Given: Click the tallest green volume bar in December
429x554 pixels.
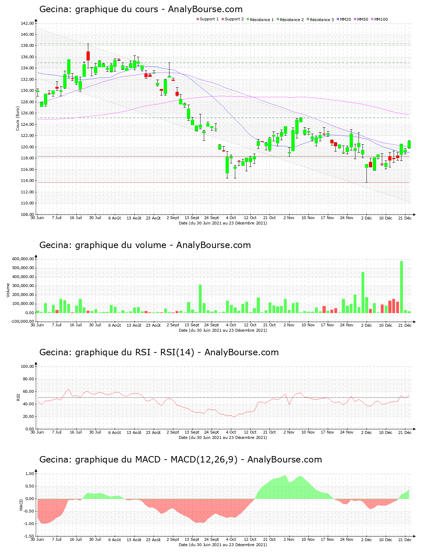Looking at the screenshot, I should [401, 287].
